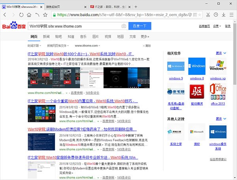This screenshot has height=180, width=237.
Task: Switch to the 视频 tab
Action: point(108,36)
